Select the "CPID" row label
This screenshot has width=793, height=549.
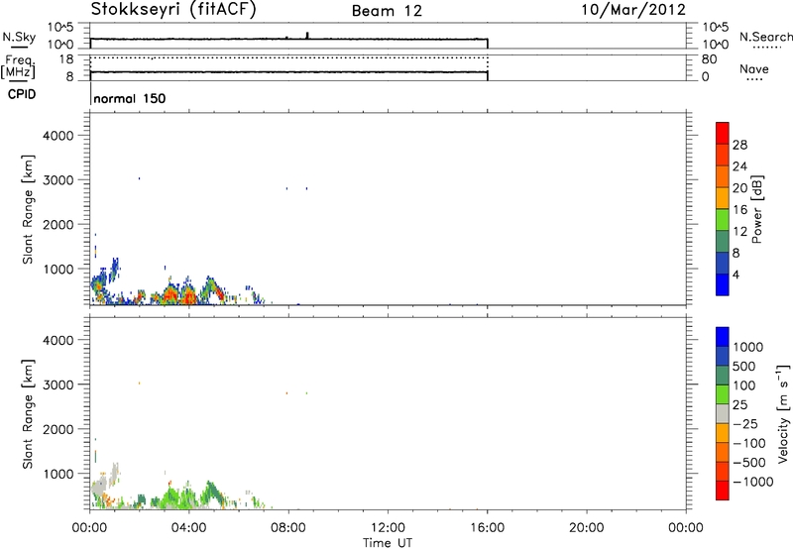pos(22,94)
